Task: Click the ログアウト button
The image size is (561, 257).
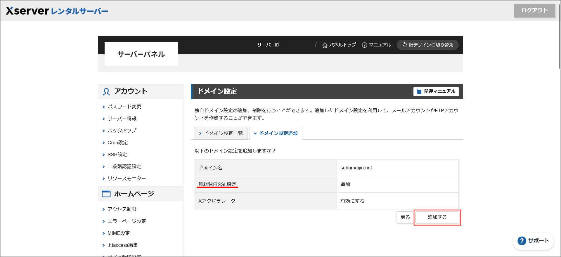Action: (x=534, y=11)
